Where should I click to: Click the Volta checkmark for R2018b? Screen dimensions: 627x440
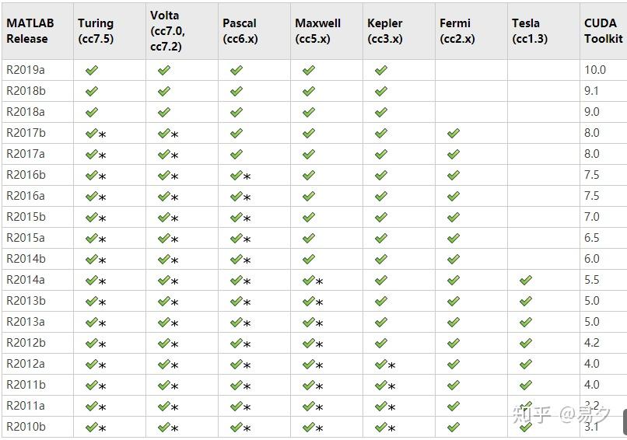tap(163, 91)
